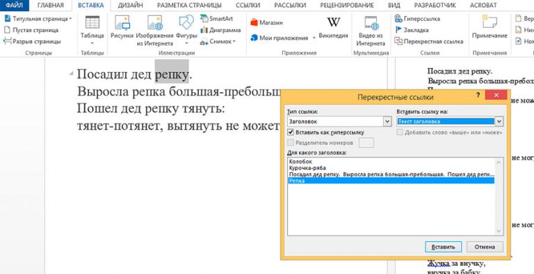The height and width of the screenshot is (274, 534).
Task: Insert a chart with Диаграмма
Action: point(220,30)
